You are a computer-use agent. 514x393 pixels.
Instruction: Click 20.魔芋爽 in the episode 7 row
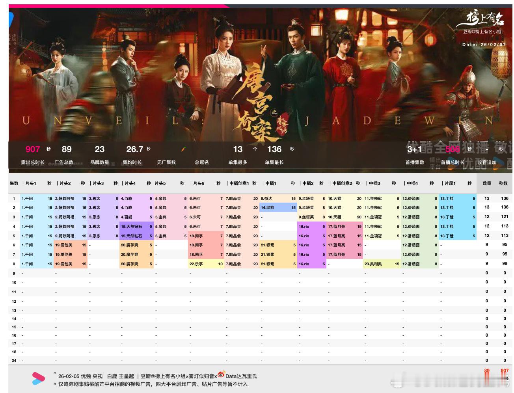point(130,254)
